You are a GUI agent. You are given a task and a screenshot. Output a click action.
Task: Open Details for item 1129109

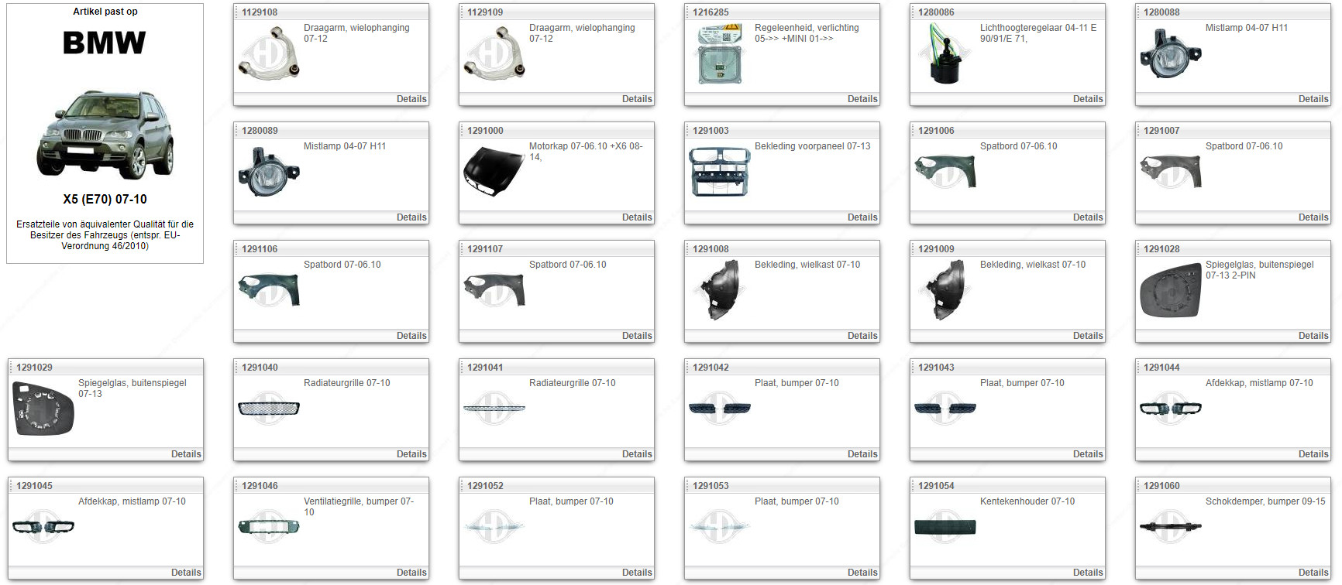pos(637,99)
